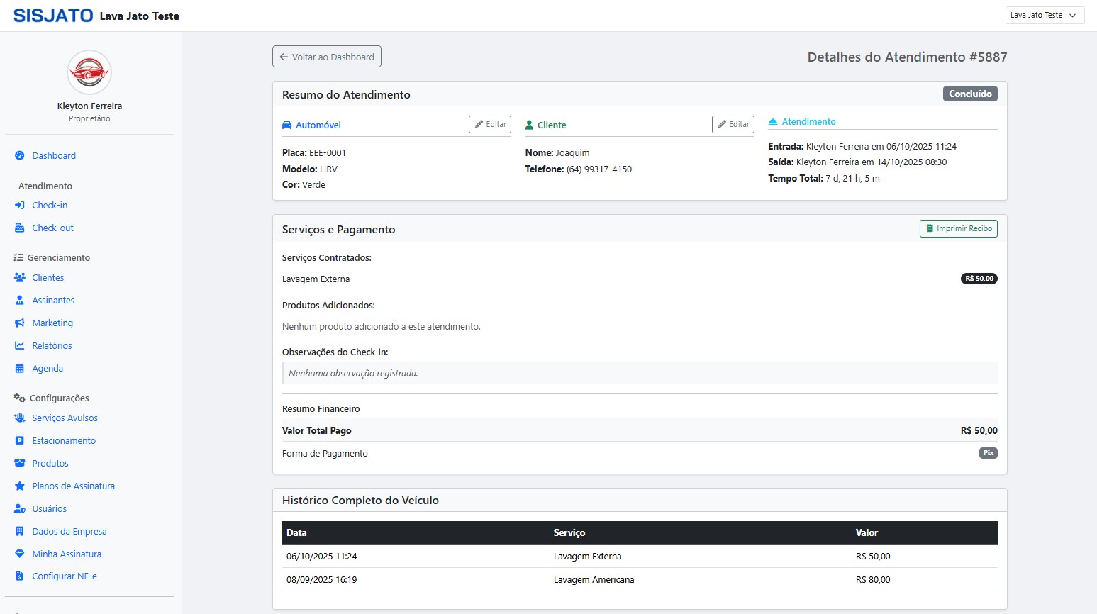Viewport: 1097px width, 614px height.
Task: Click the car logo profile picture
Action: click(89, 72)
